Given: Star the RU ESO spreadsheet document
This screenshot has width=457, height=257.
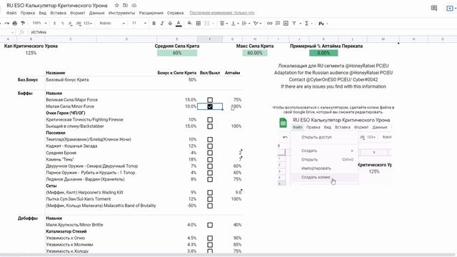Looking at the screenshot, I should tap(116, 6).
